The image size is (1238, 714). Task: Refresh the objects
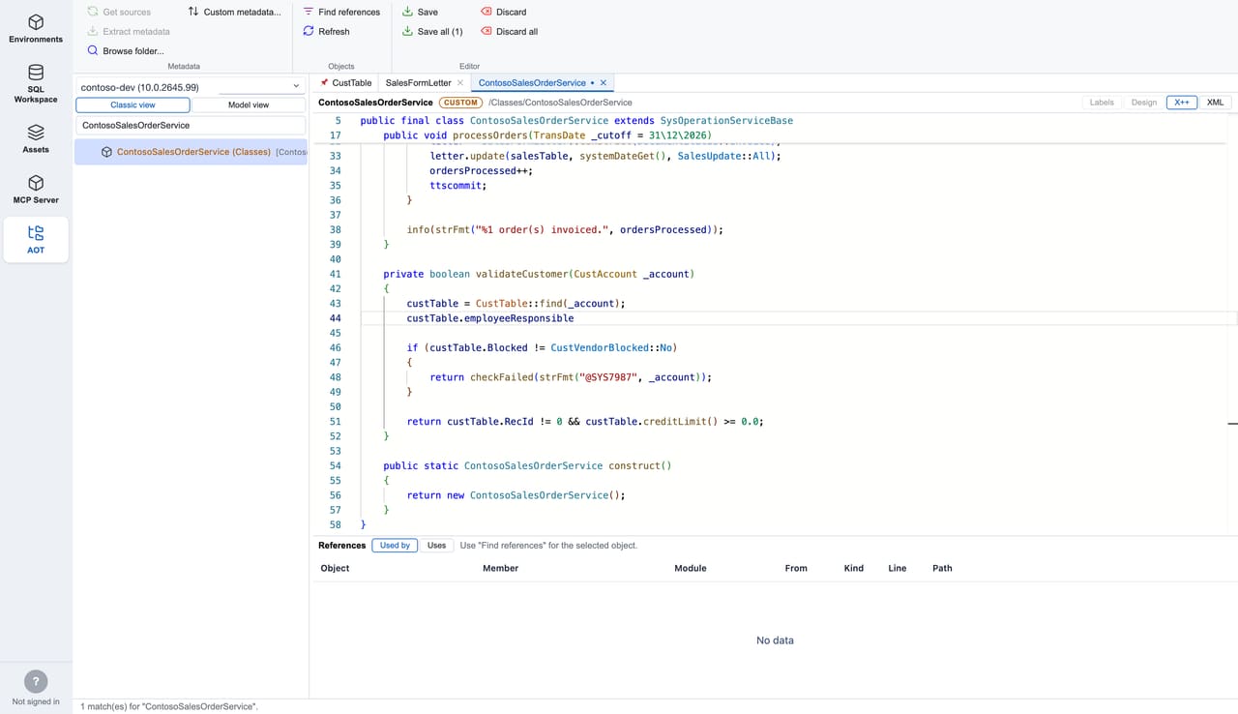click(326, 31)
